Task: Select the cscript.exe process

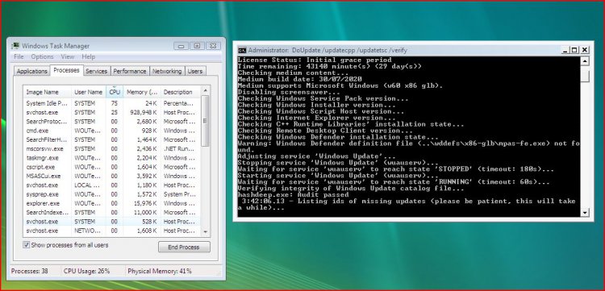Action: [111, 167]
